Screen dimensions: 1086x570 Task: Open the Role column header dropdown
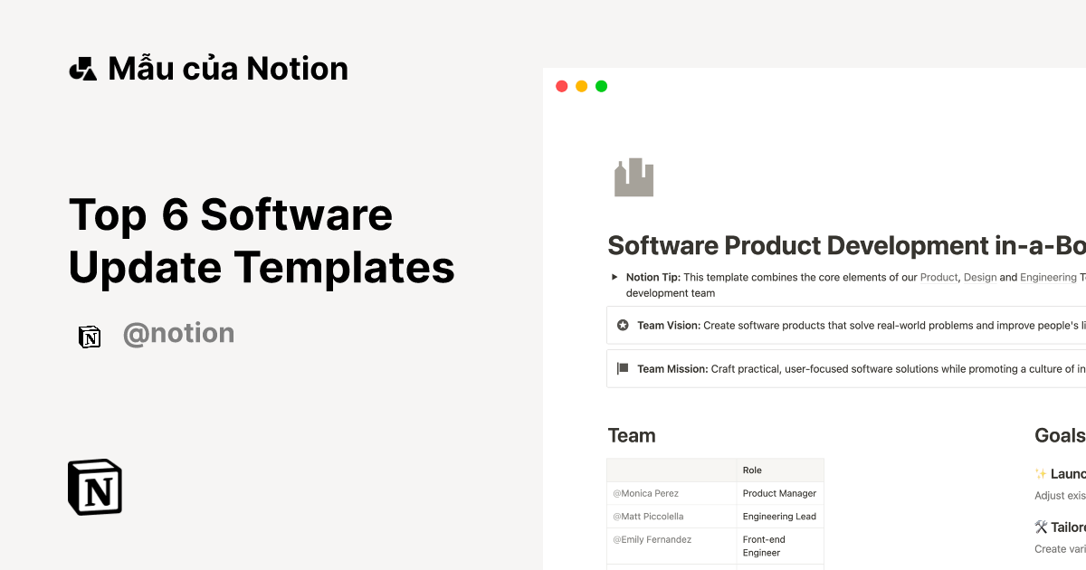(x=751, y=470)
